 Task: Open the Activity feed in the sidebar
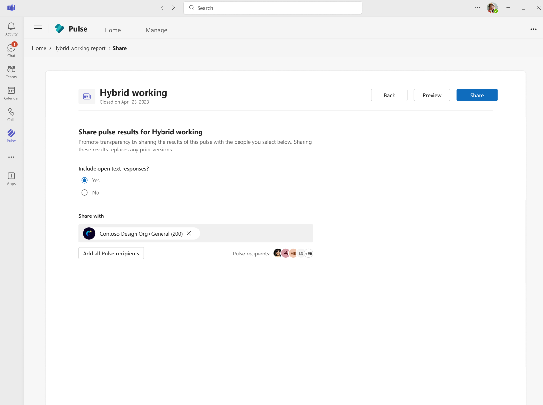[11, 29]
